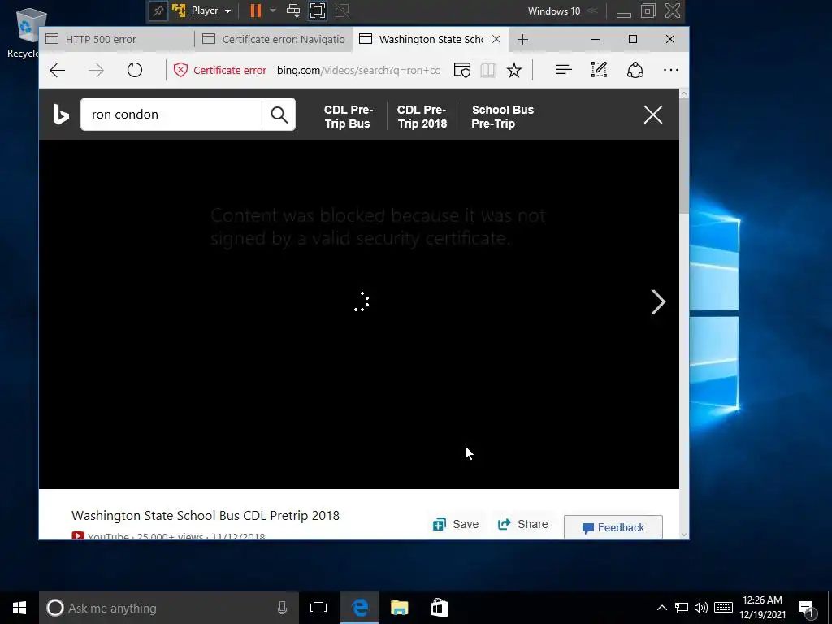
Task: Go back to the previous page
Action: [x=58, y=70]
